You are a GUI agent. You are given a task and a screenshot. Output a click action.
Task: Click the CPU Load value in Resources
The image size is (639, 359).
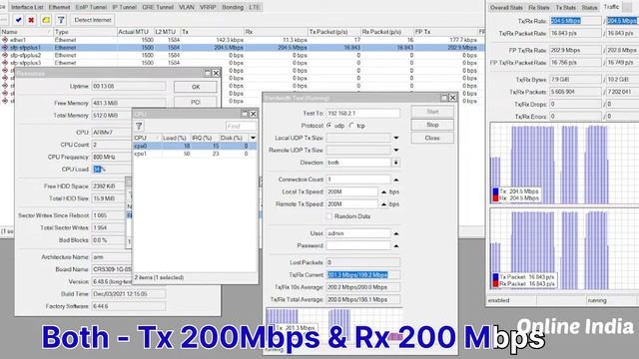[111, 170]
